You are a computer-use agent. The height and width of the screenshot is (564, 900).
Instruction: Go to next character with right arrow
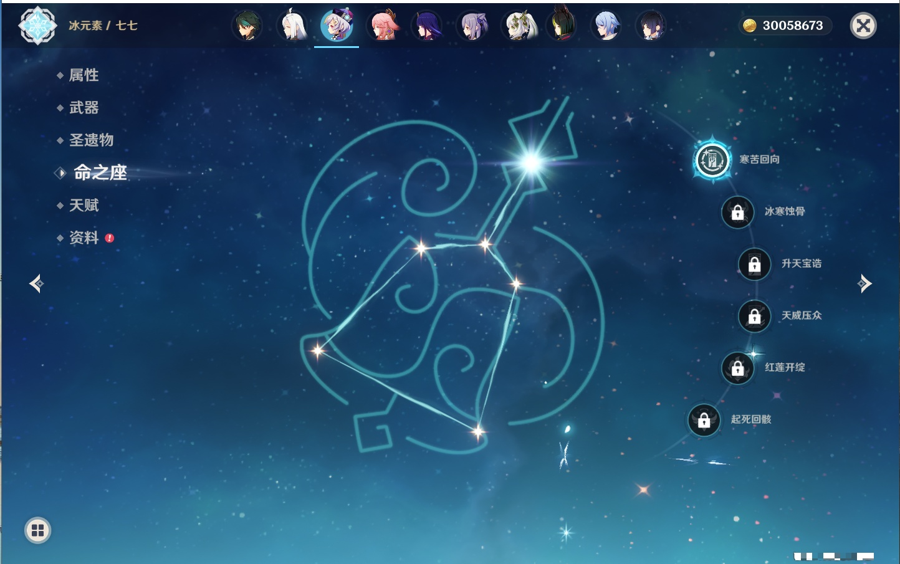click(x=864, y=284)
